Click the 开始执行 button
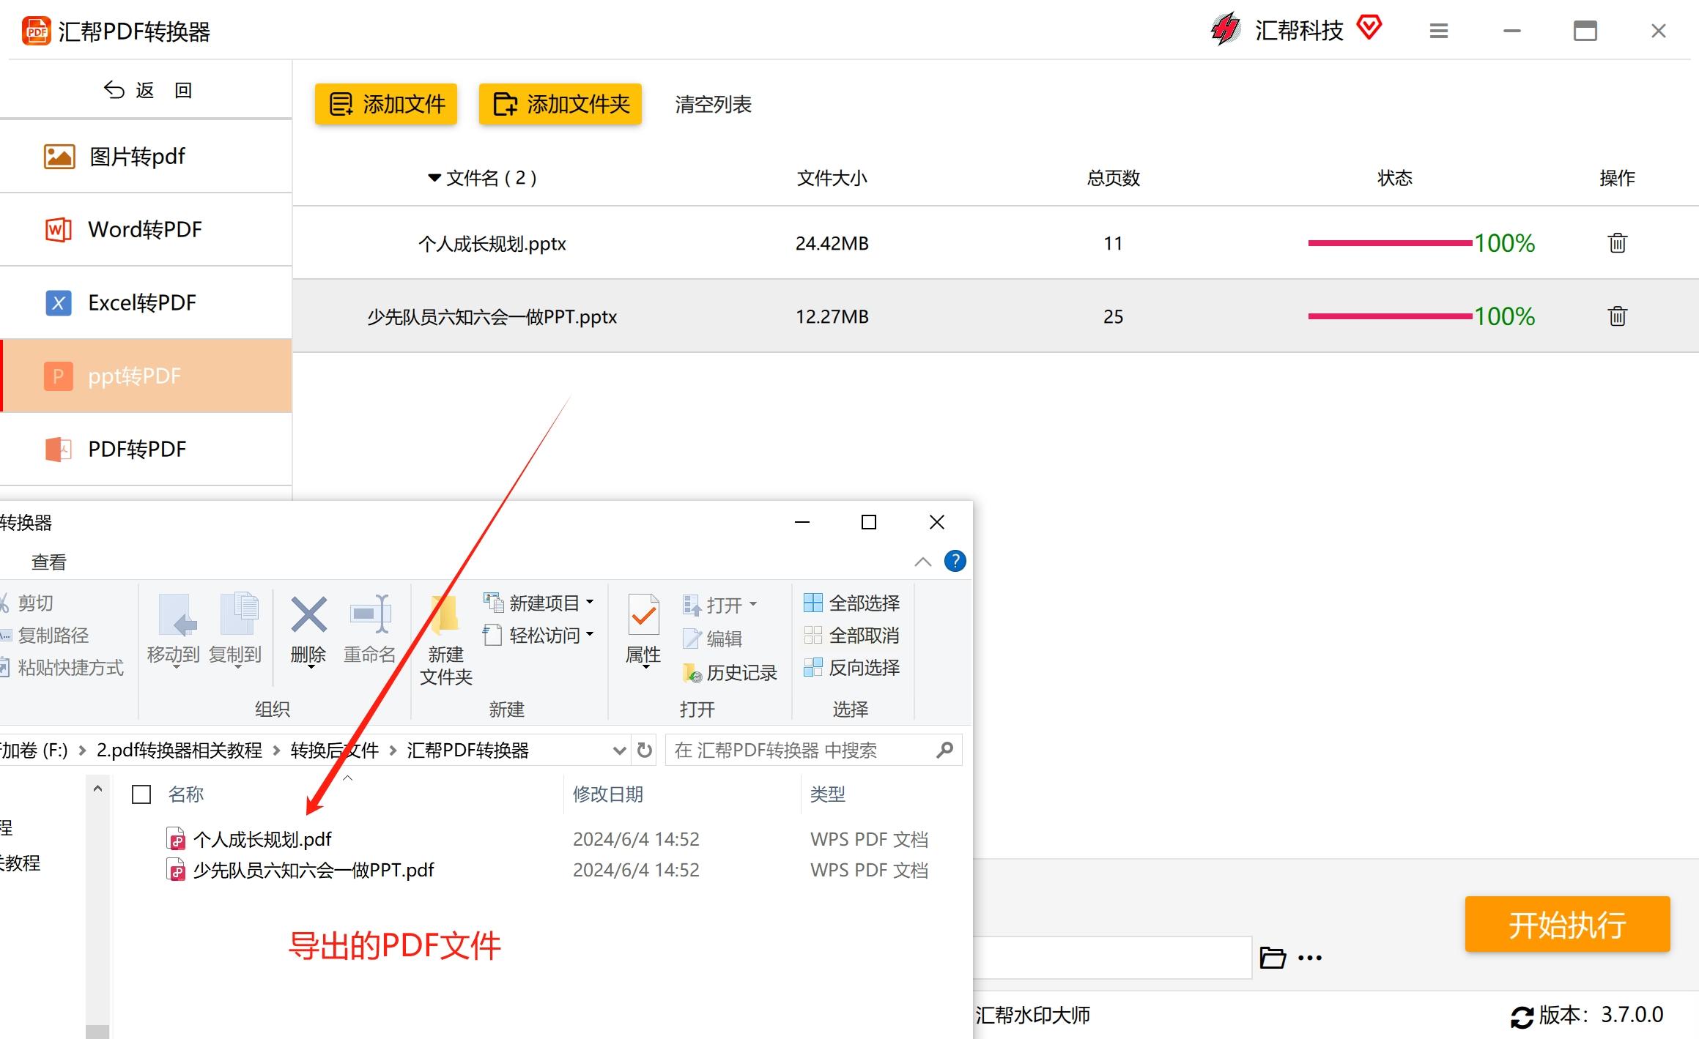The height and width of the screenshot is (1039, 1699). pos(1566,925)
